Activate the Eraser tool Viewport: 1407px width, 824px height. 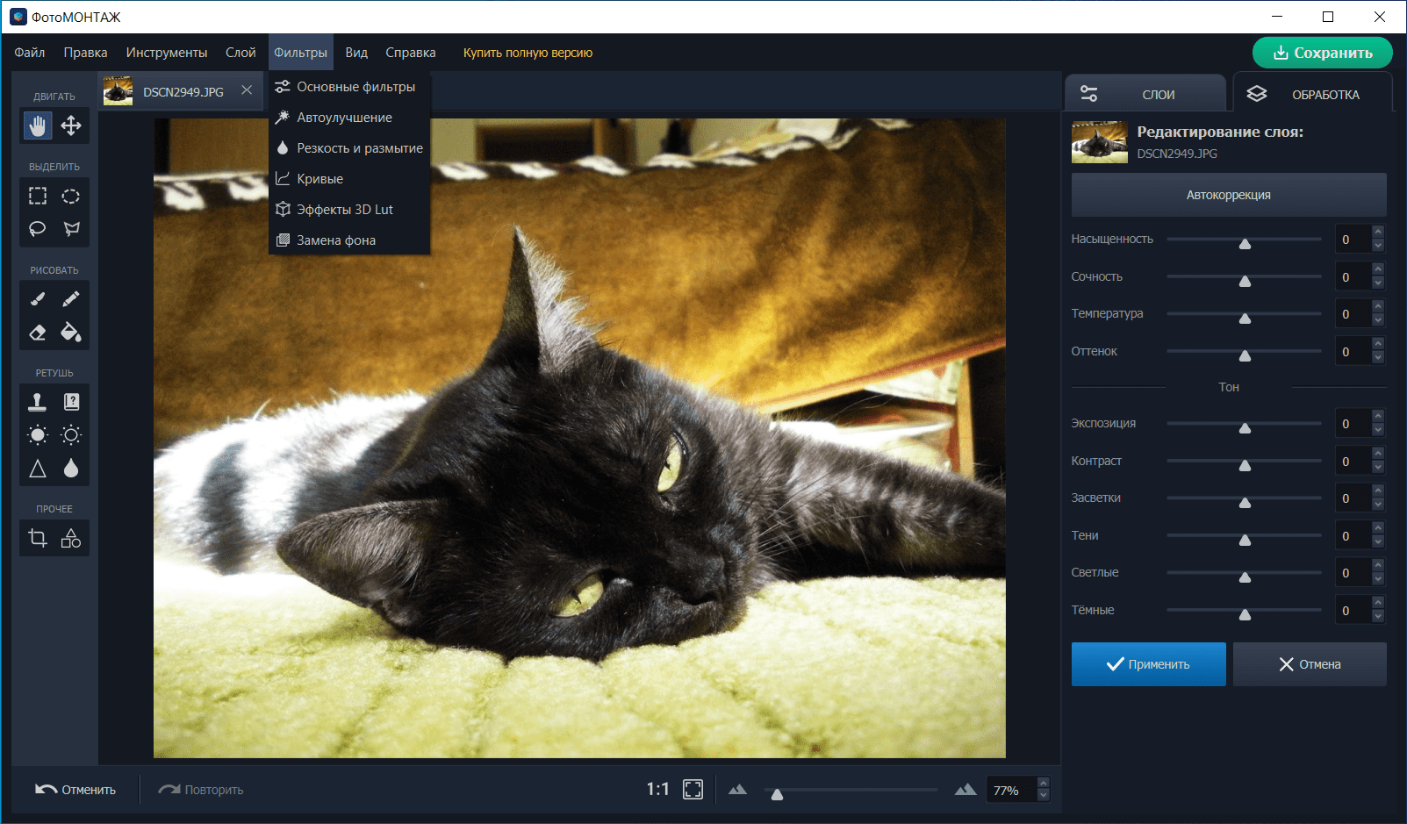pyautogui.click(x=38, y=333)
